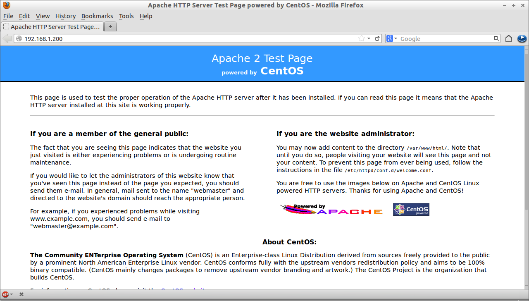
Task: Open the URL history dropdown arrow
Action: 369,38
